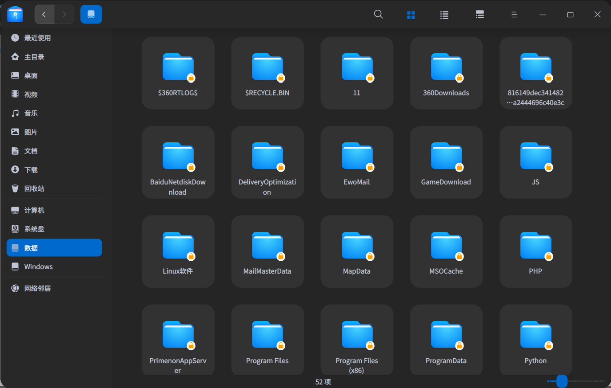
Task: Select the GameDownload folder icon
Action: point(447,156)
